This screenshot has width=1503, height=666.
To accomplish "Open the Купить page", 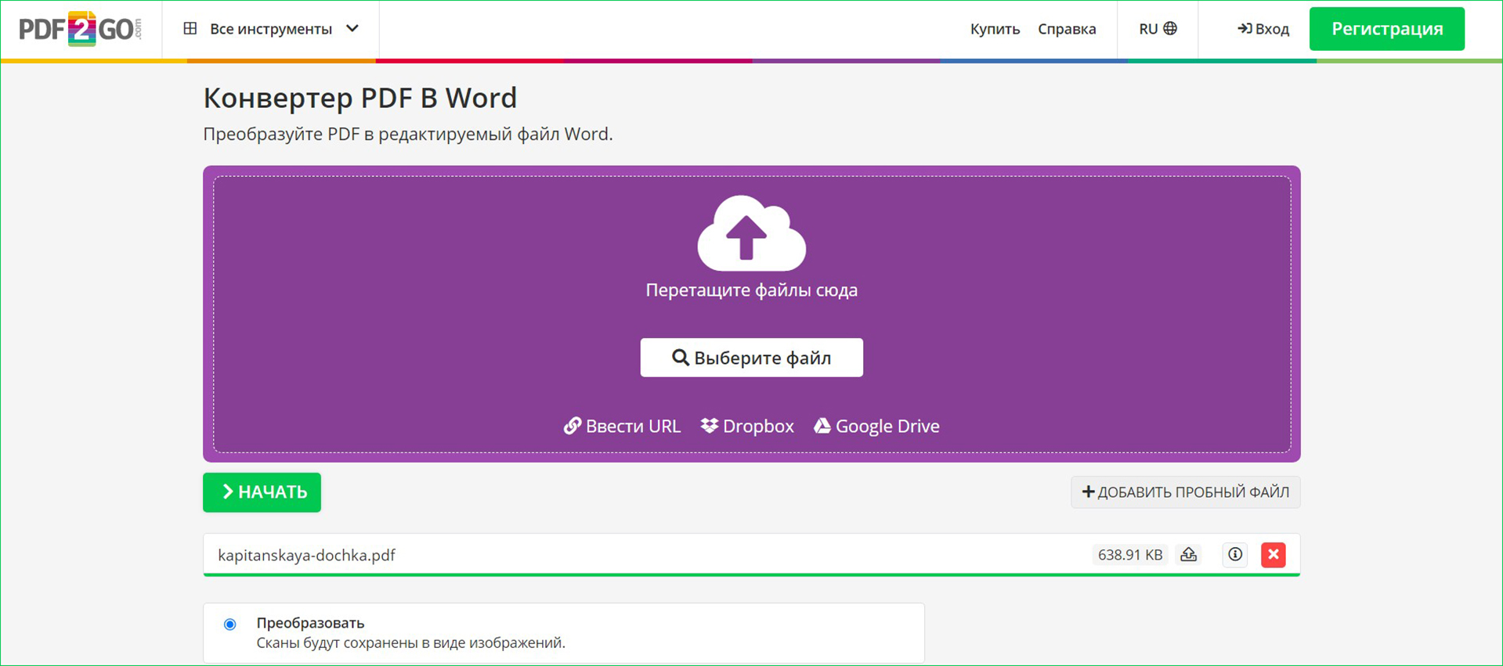I will pos(995,29).
